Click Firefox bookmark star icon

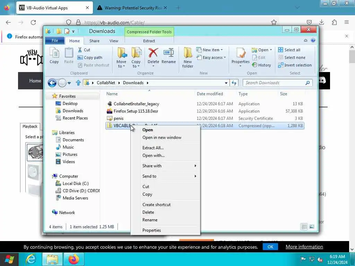[x=274, y=22]
